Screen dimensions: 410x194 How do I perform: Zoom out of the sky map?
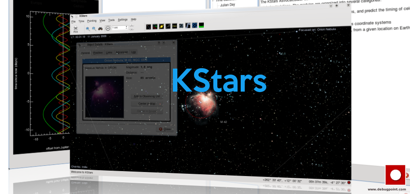[x=94, y=28]
